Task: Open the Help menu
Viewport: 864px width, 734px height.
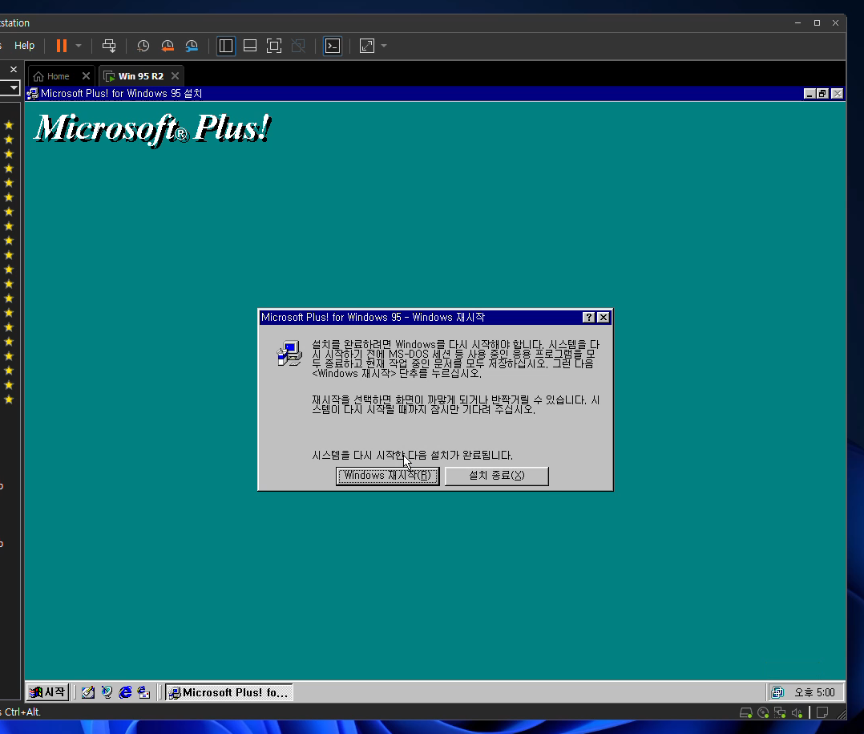Action: [x=24, y=46]
